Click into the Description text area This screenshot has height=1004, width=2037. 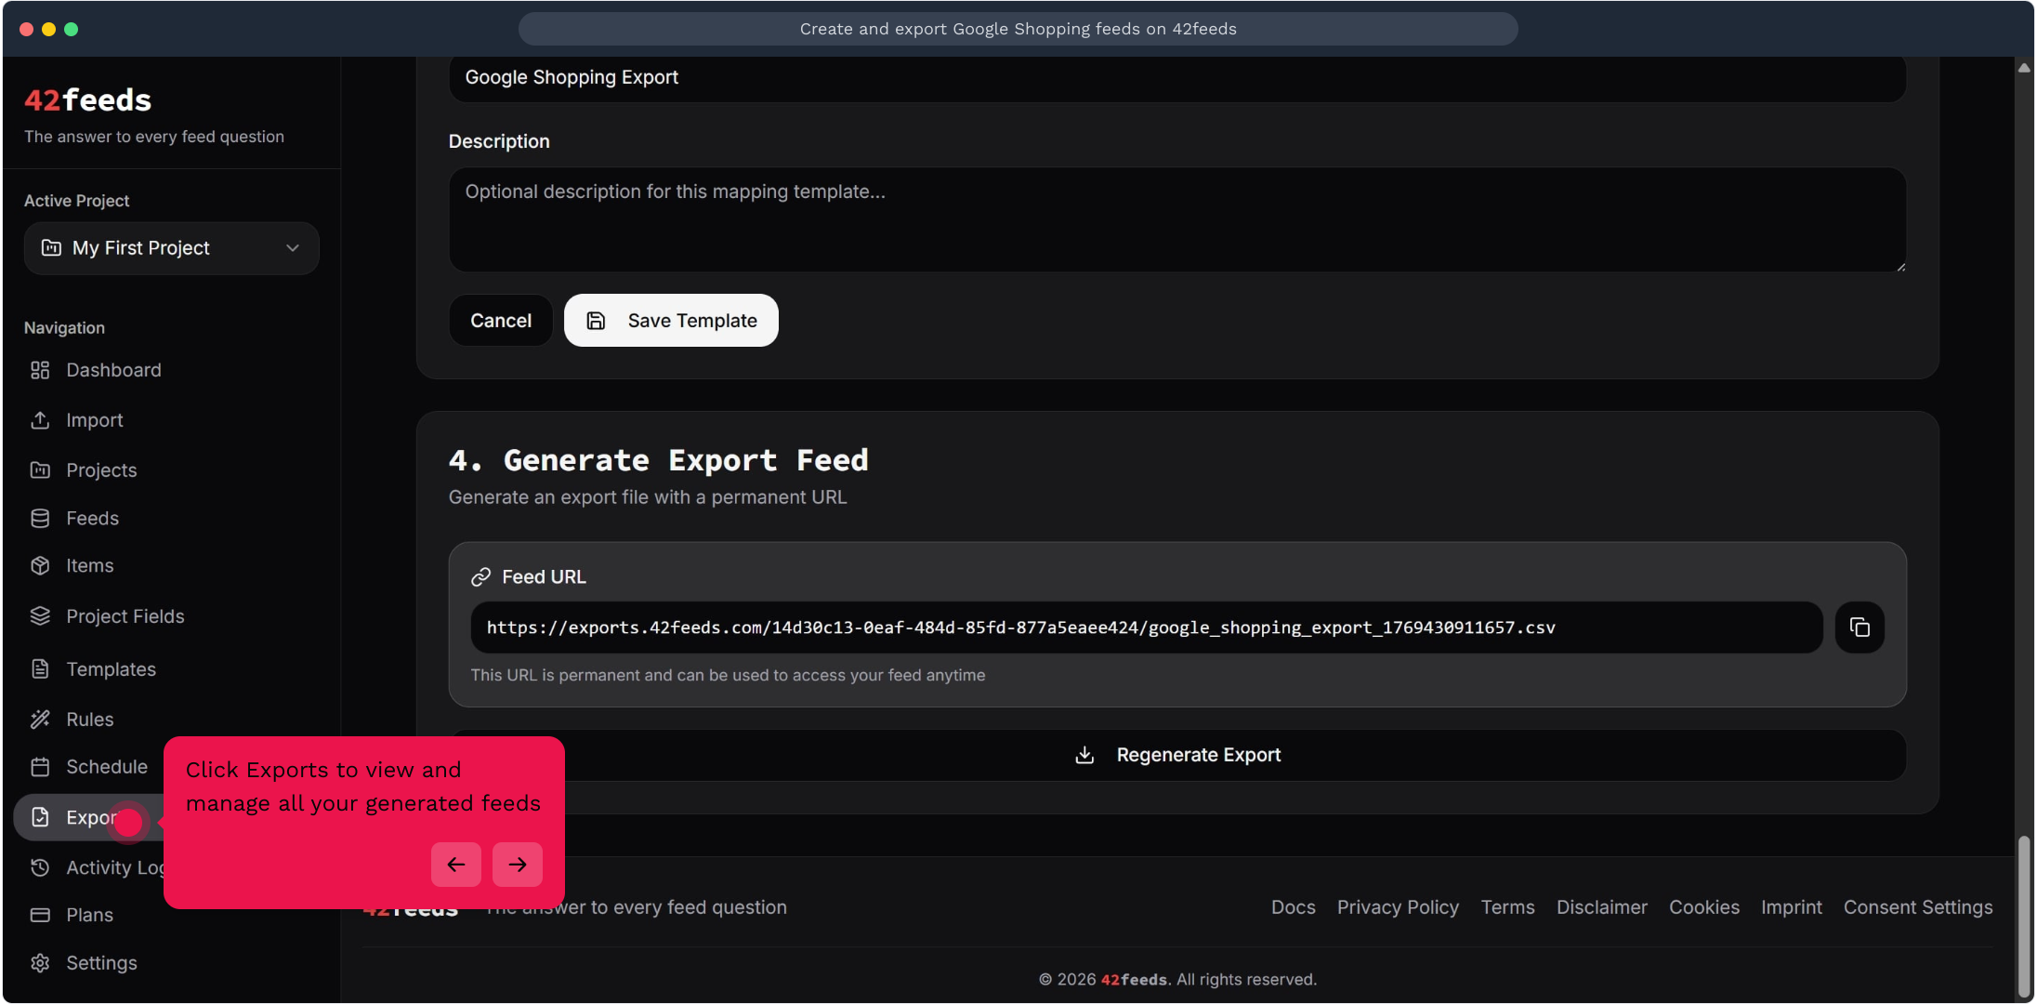coord(1177,219)
